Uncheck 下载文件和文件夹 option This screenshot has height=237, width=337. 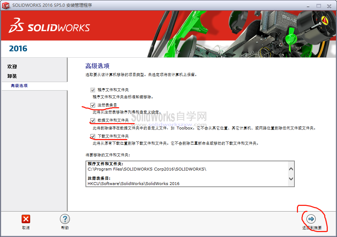(x=93, y=136)
